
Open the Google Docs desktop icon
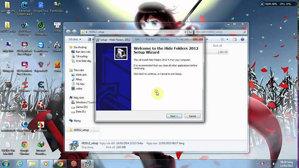(41, 7)
